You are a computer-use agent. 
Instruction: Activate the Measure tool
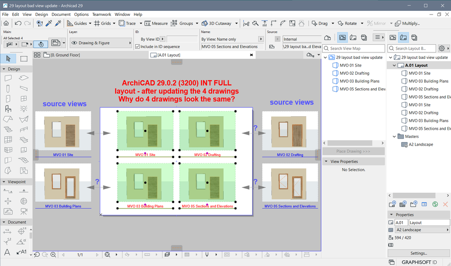click(x=156, y=24)
